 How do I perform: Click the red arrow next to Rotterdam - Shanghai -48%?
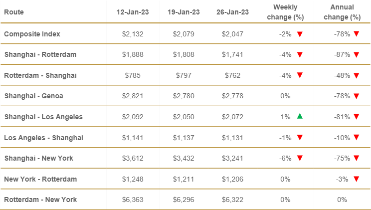pos(356,76)
